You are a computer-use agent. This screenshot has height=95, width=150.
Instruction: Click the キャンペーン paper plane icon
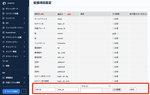tap(3, 47)
